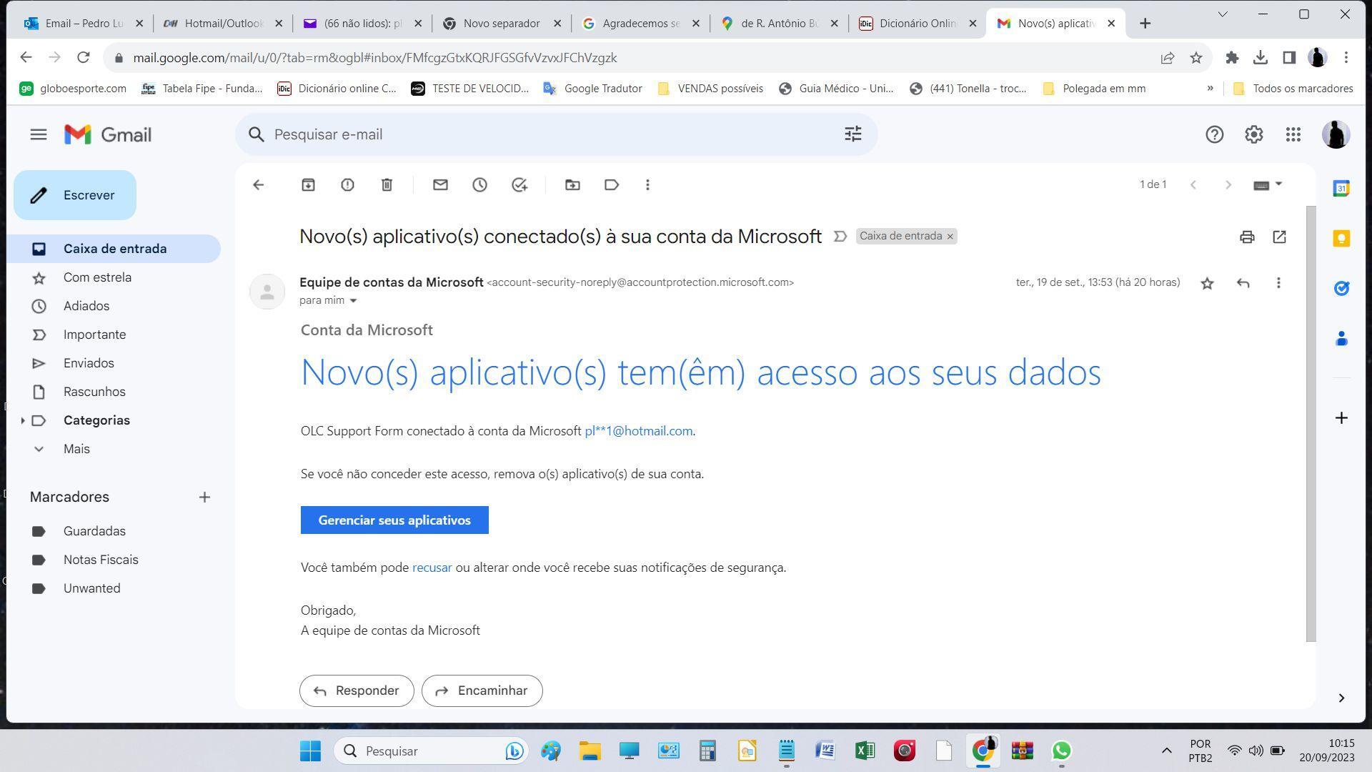Go back to the inbox list
This screenshot has height=772, width=1372.
(x=258, y=185)
